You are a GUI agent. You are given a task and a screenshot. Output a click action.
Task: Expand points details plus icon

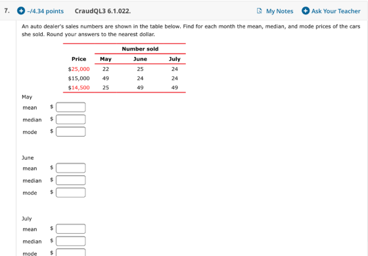[21, 11]
